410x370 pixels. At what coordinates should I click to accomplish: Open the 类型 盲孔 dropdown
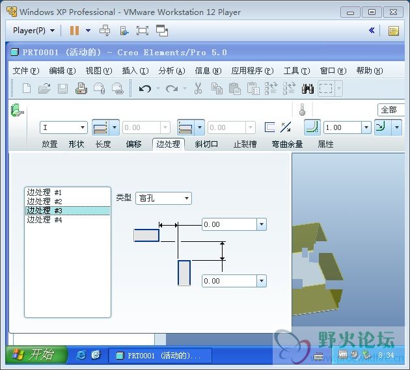[164, 198]
